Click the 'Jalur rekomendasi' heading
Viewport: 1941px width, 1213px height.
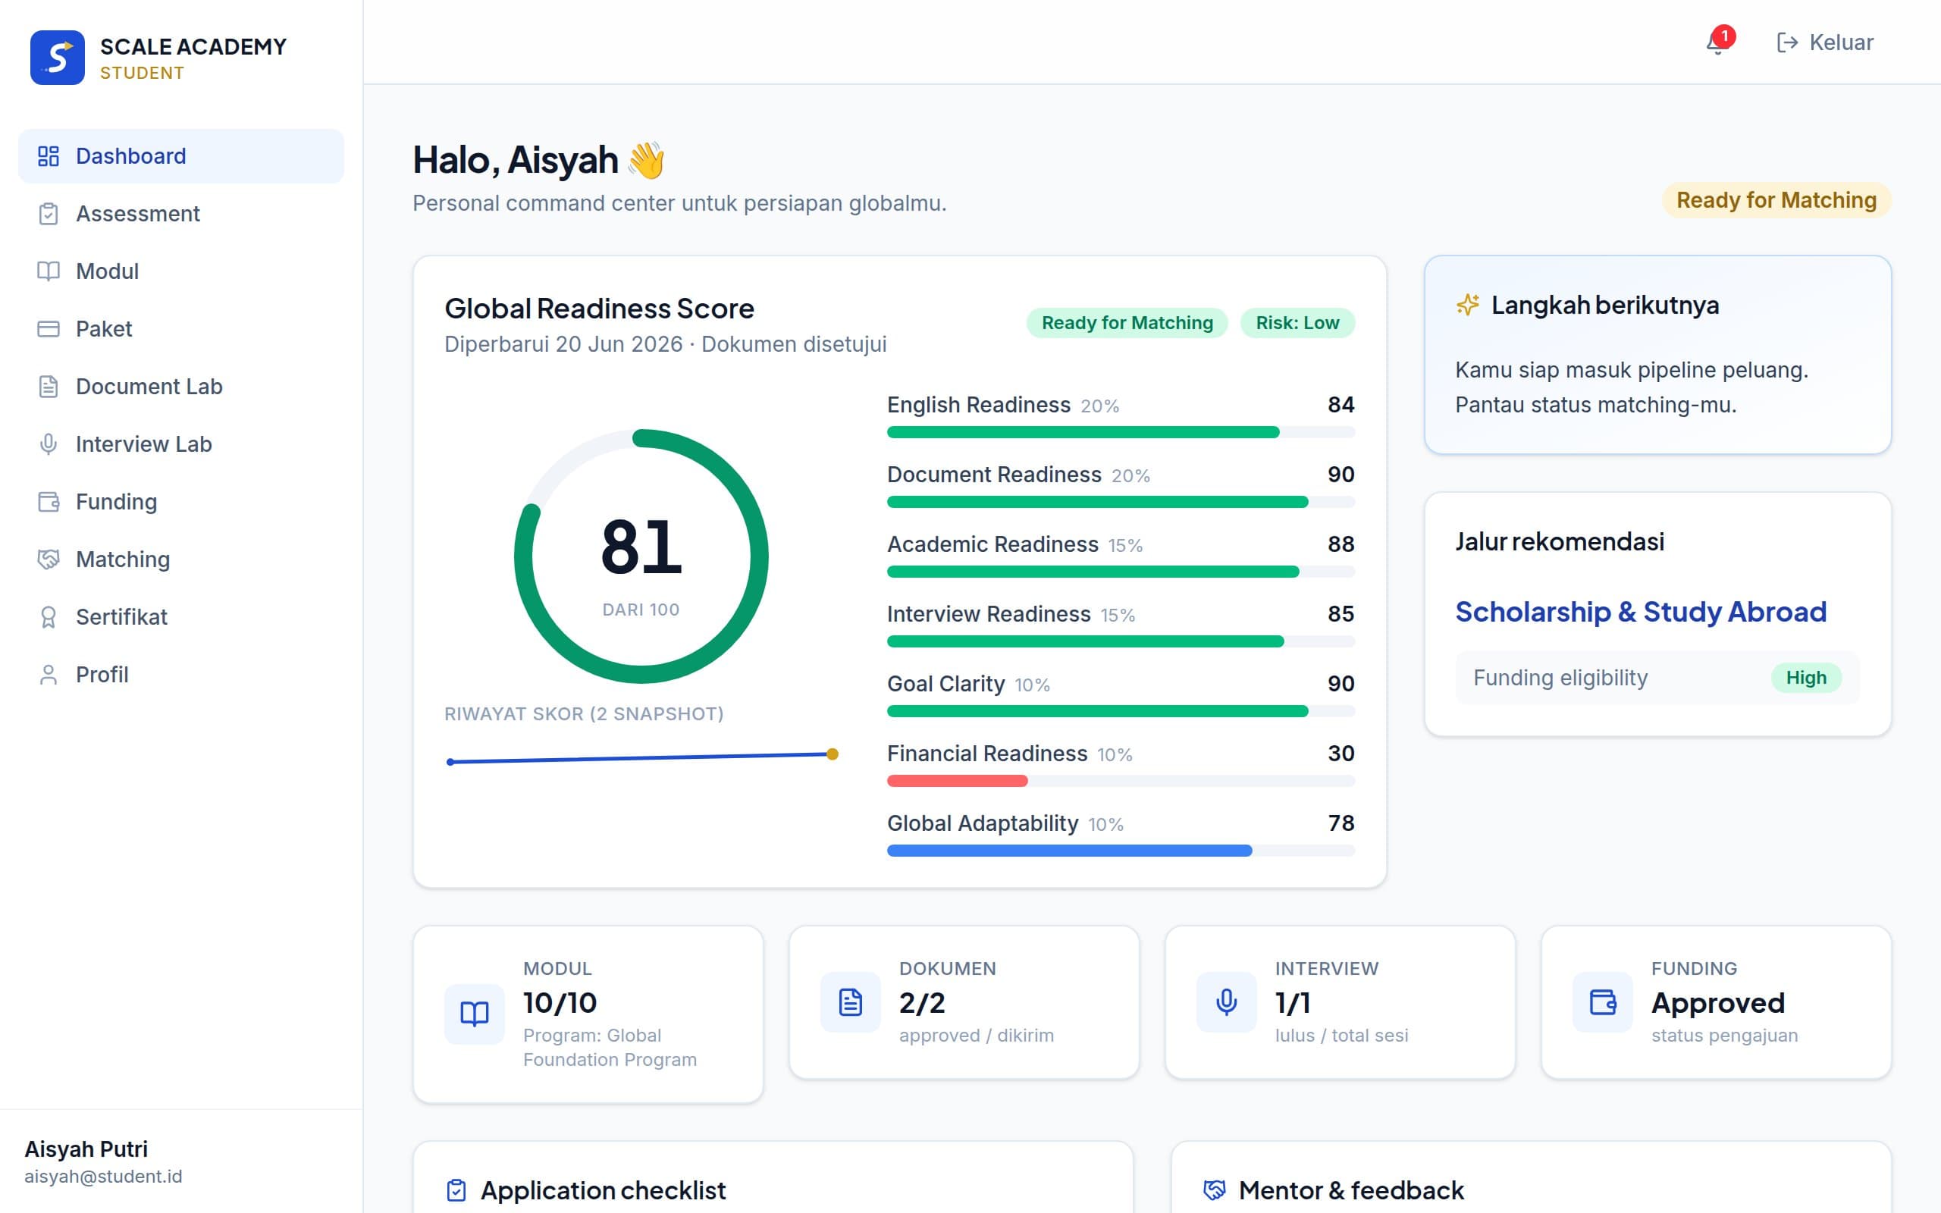(1559, 541)
